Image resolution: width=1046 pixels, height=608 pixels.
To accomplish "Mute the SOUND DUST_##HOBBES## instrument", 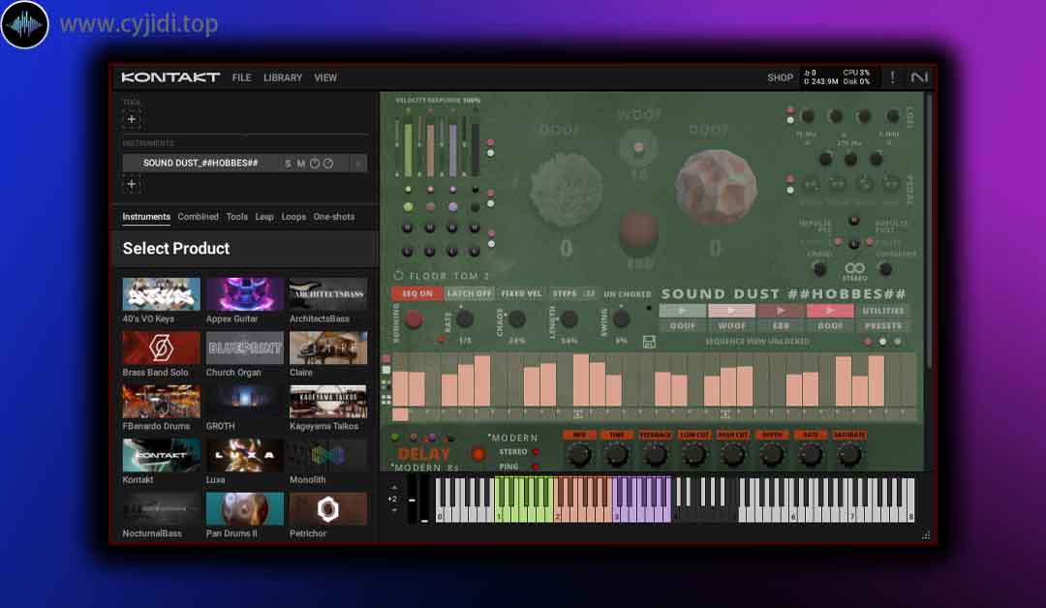I will tap(301, 164).
